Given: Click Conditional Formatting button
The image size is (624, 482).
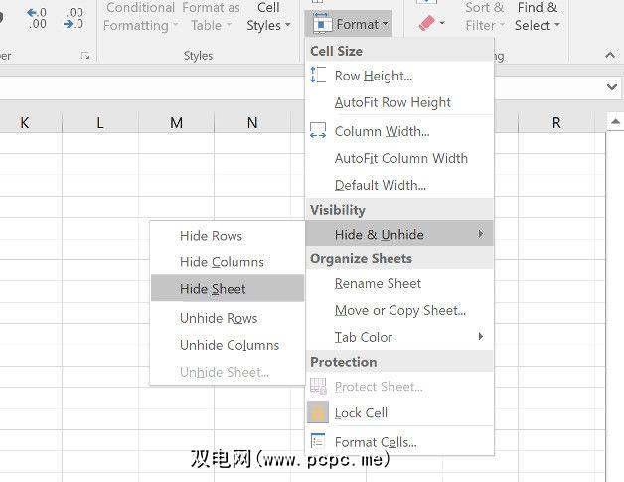Looking at the screenshot, I should pos(141,17).
